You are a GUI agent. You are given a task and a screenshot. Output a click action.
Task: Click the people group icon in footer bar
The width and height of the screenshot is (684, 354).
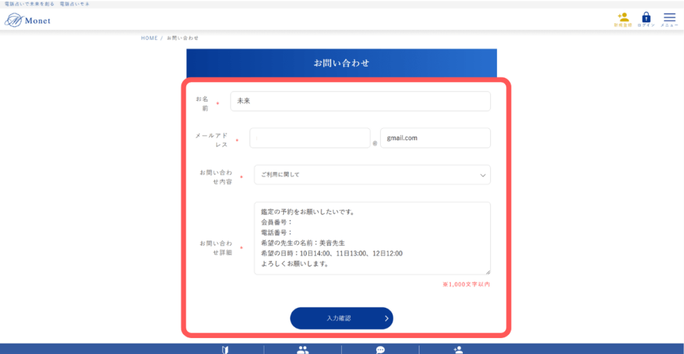[x=303, y=349]
